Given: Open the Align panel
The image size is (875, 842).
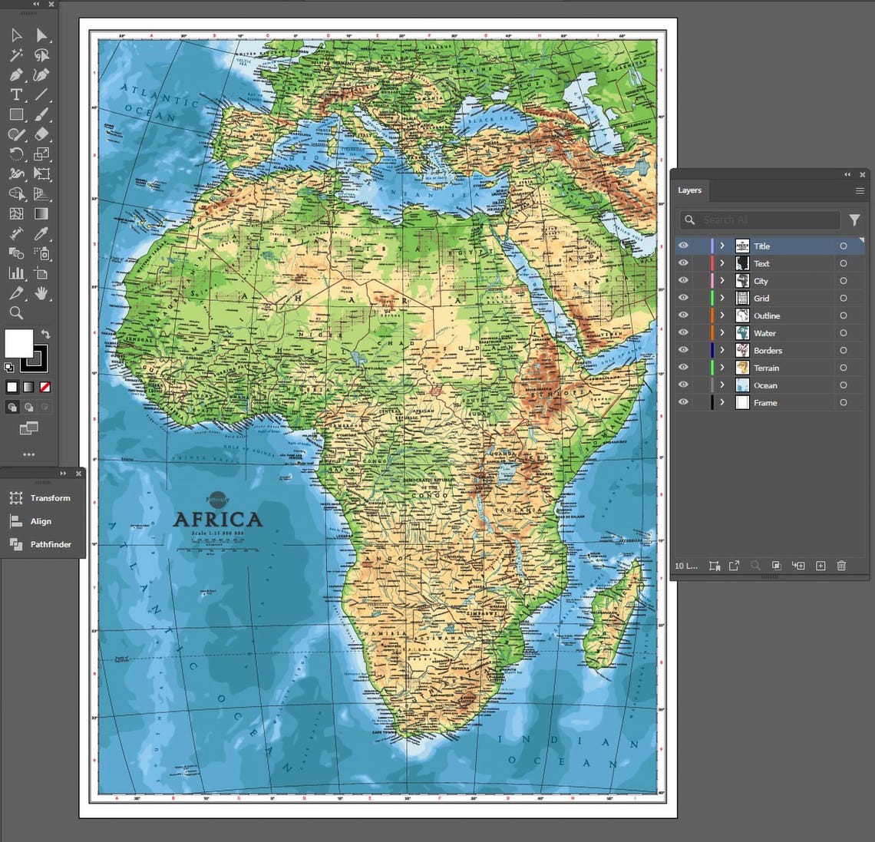Looking at the screenshot, I should tap(31, 521).
